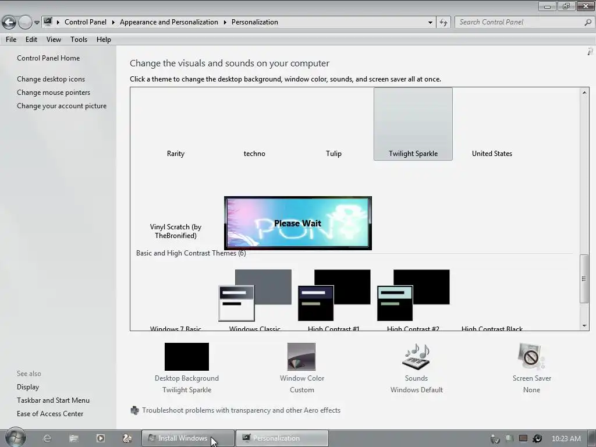596x447 pixels.
Task: Open the Help menu
Action: click(104, 40)
